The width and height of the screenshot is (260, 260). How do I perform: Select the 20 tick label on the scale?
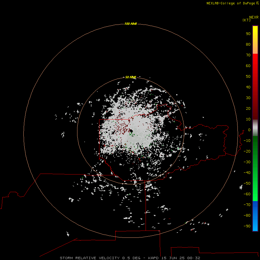[248, 108]
